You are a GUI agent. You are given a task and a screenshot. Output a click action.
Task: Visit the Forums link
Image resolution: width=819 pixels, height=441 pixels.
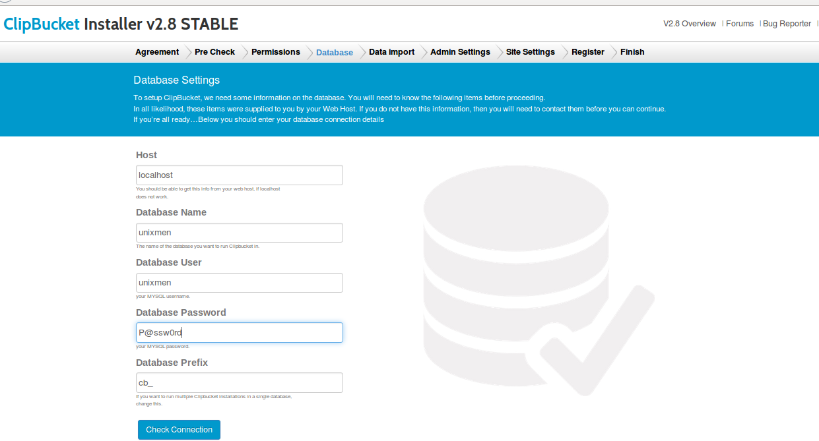pos(740,24)
